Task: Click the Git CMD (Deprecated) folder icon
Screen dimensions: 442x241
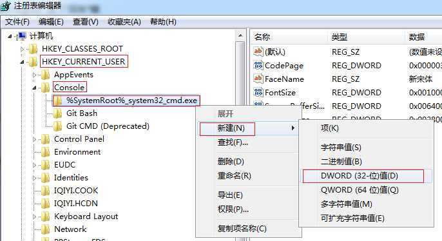Action: [x=57, y=126]
